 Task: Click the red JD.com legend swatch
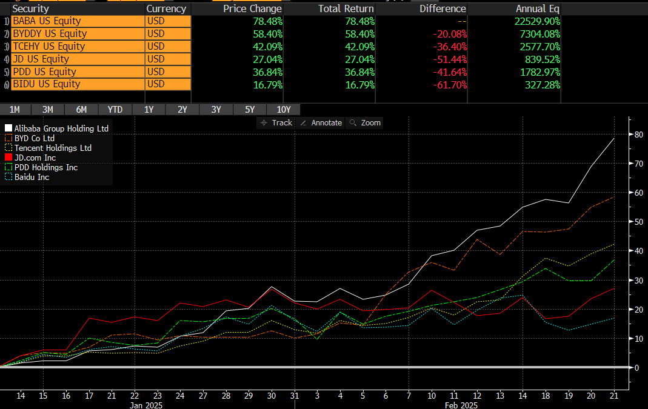8,158
